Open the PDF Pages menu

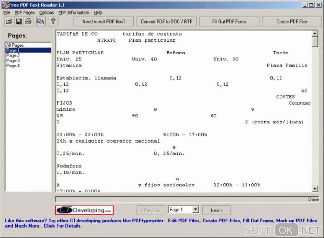tap(24, 13)
